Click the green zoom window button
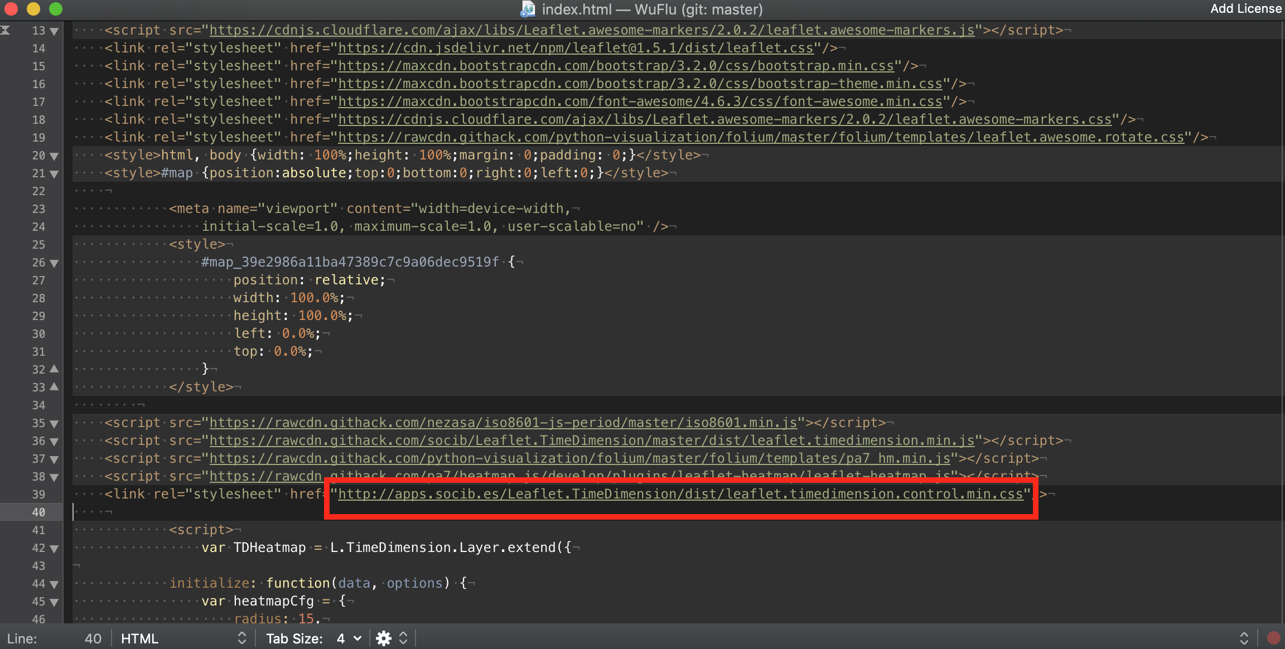1285x649 pixels. point(56,9)
